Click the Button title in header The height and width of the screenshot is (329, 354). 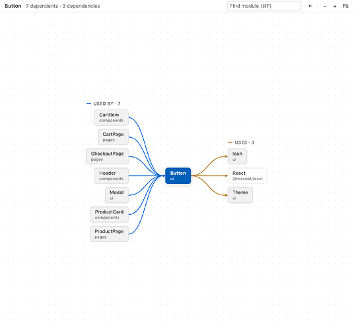(x=13, y=6)
